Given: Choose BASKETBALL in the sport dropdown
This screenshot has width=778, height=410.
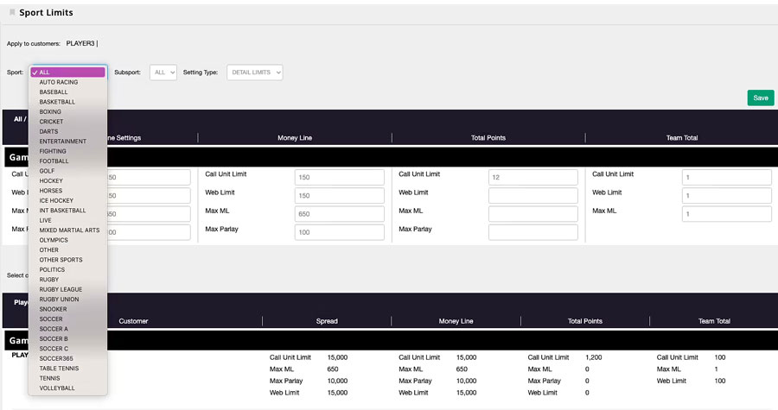Looking at the screenshot, I should [x=57, y=102].
